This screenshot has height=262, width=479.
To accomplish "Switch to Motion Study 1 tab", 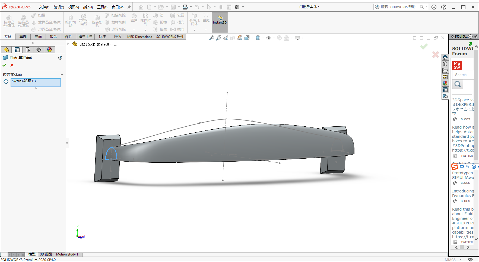I will (67, 254).
